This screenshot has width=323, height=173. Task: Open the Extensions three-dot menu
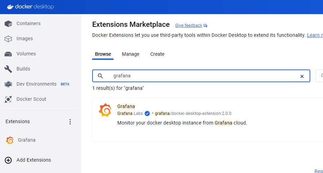pyautogui.click(x=70, y=122)
